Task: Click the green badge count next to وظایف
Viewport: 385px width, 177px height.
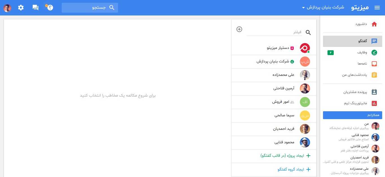Action: (331, 53)
